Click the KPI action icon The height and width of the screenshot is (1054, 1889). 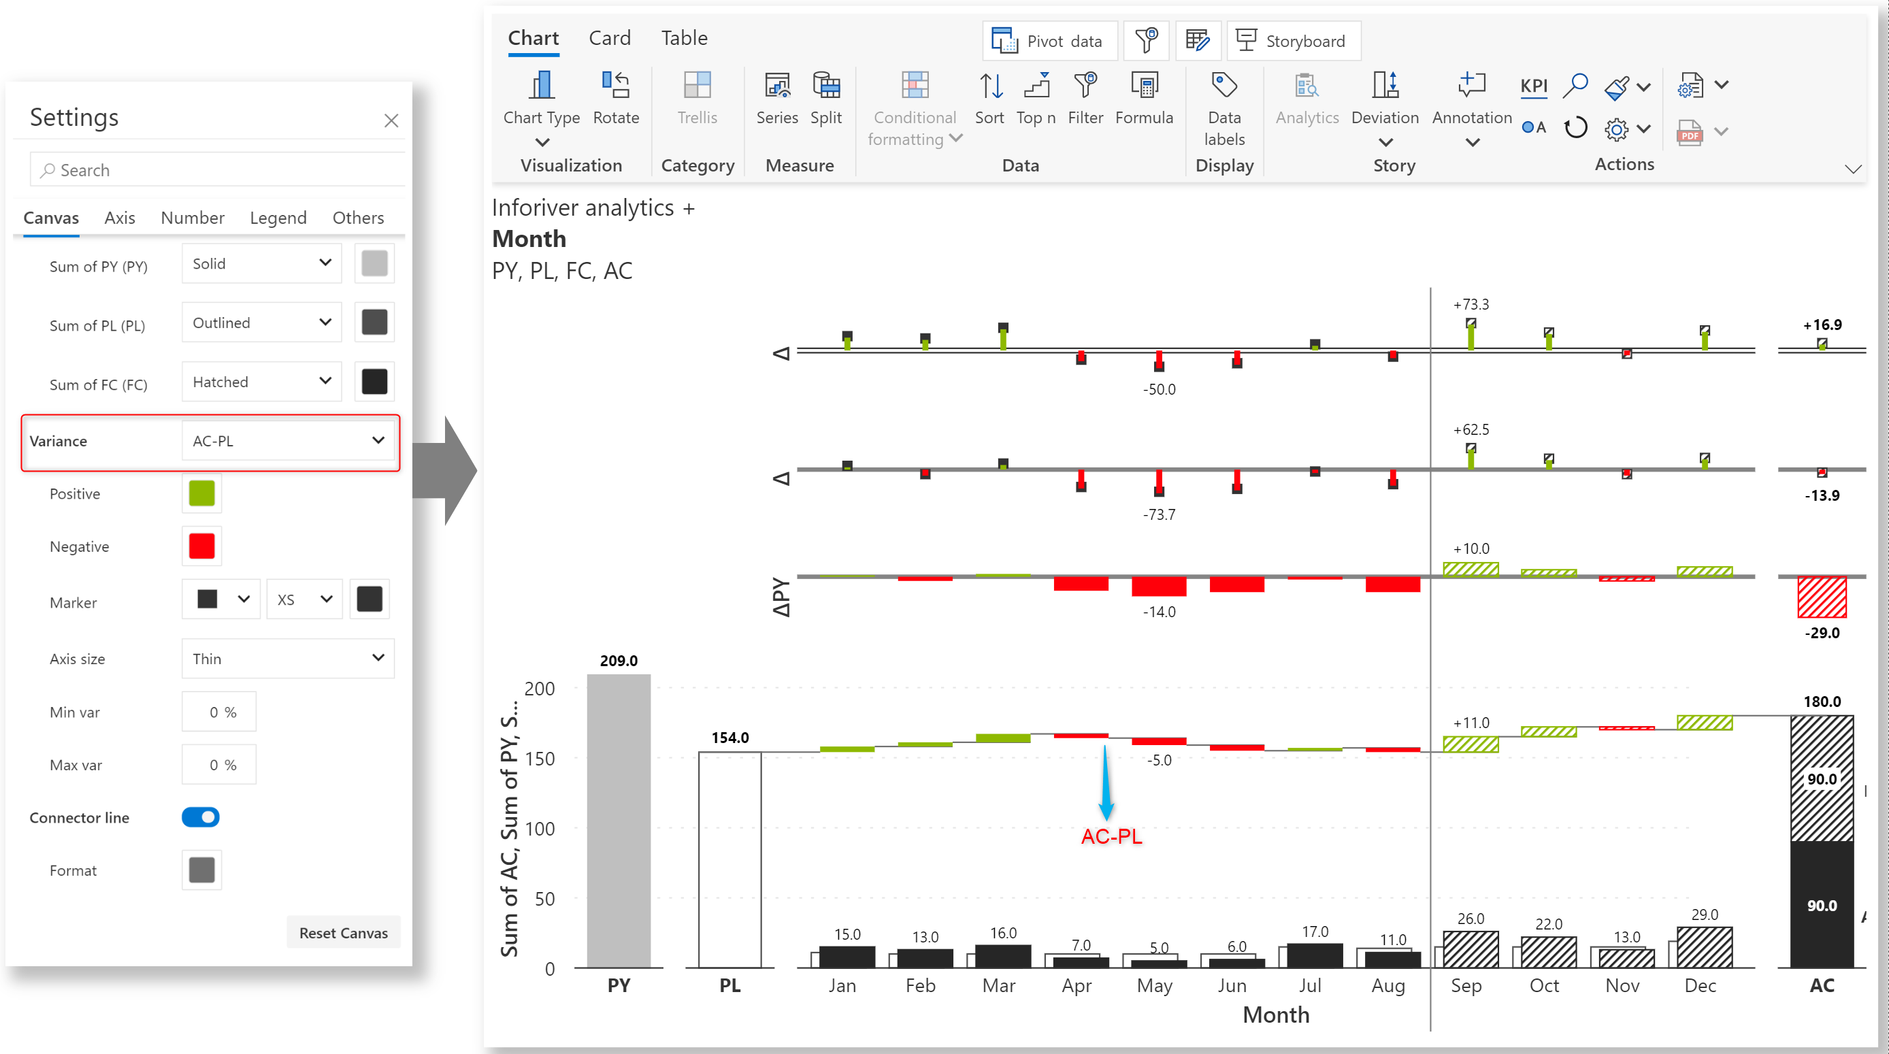coord(1533,86)
